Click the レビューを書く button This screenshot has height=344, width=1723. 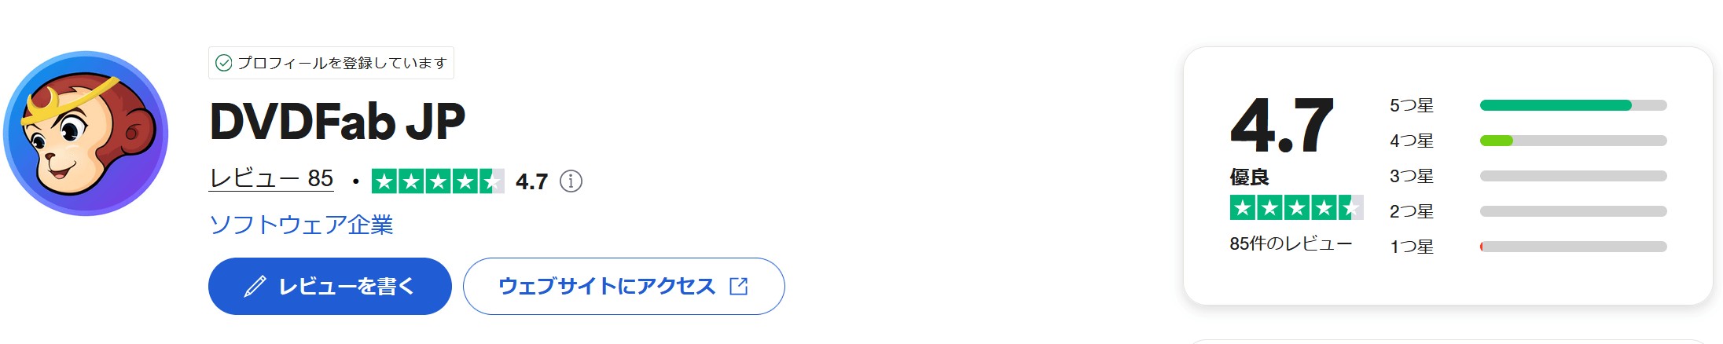pyautogui.click(x=330, y=286)
